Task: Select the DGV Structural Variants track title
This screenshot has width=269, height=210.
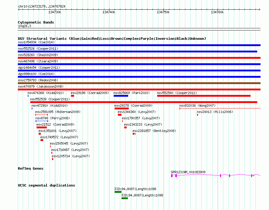Action: coord(112,39)
